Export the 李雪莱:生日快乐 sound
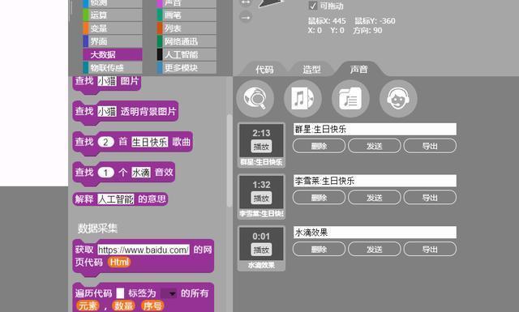Screen dimensions: 519x312 tap(430, 198)
